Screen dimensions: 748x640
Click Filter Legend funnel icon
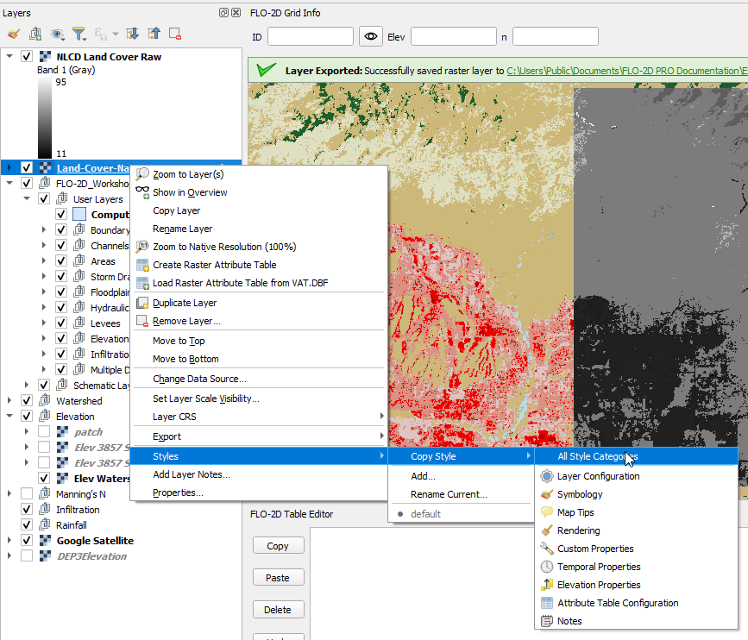[x=79, y=34]
